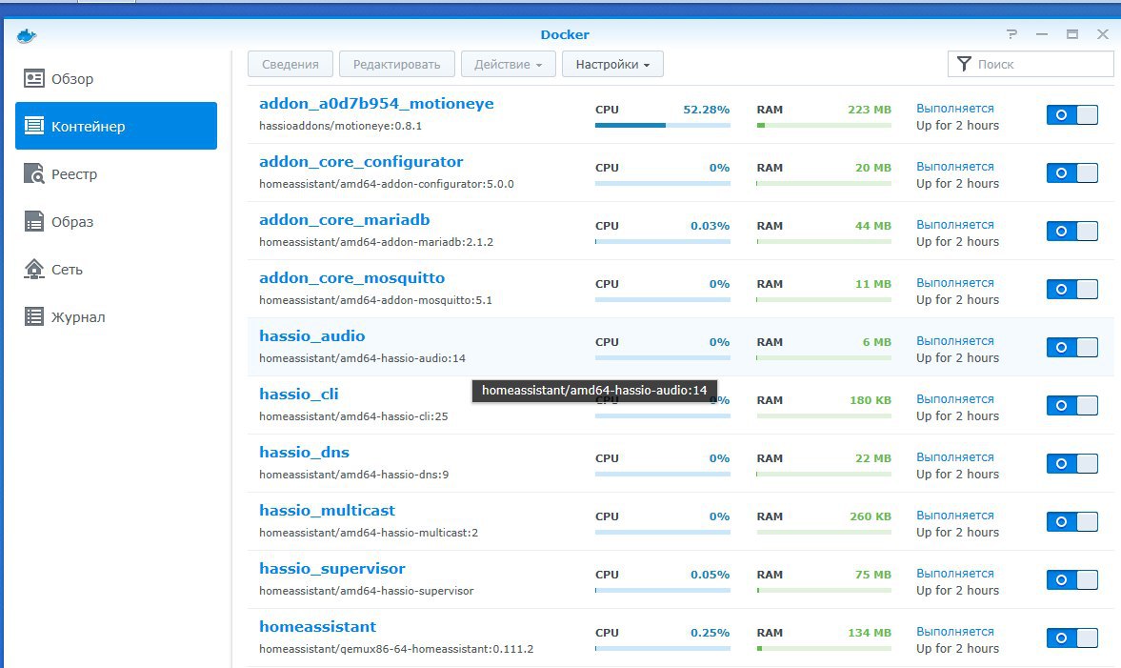
Task: Click the Образ image document icon
Action: (33, 221)
